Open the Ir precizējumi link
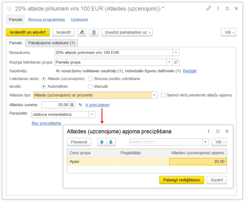The width and height of the screenshot is (246, 202). click(x=98, y=105)
